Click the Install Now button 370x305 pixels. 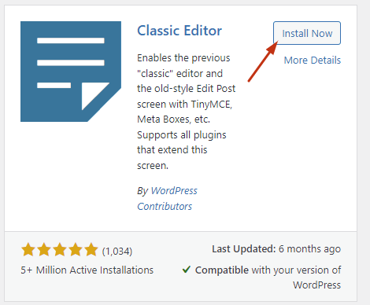pos(307,33)
